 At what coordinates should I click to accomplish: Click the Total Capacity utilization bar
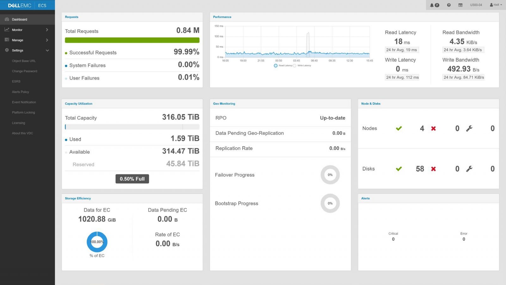[x=132, y=127]
